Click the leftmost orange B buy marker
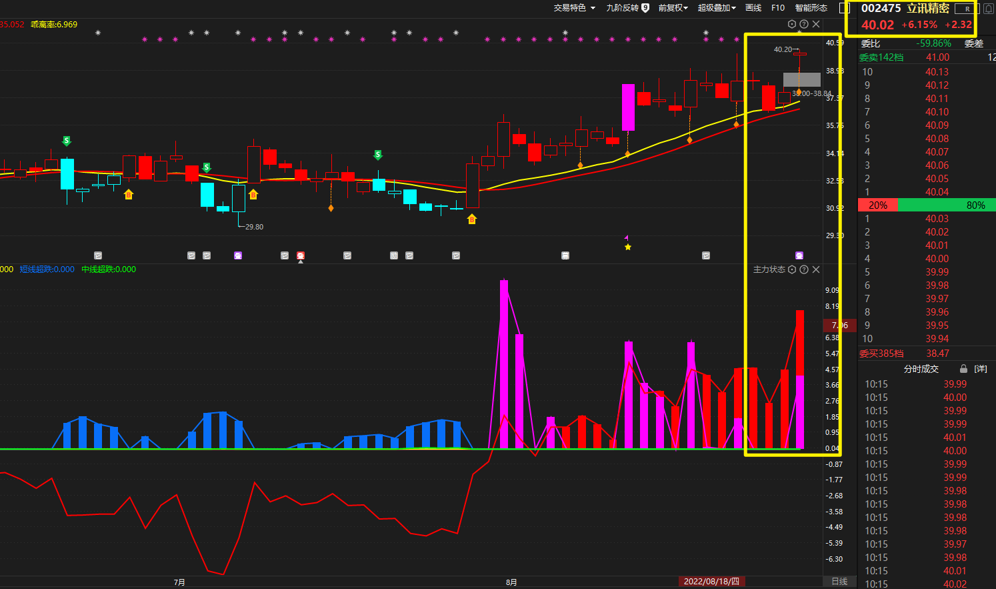This screenshot has width=996, height=589. [129, 194]
